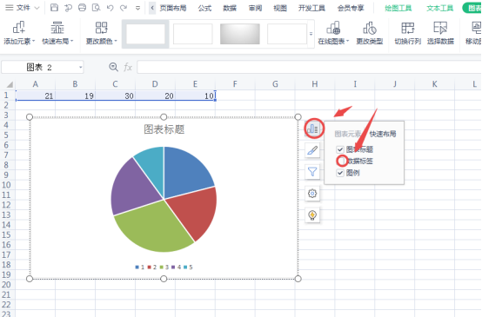Image resolution: width=482 pixels, height=317 pixels.
Task: Open the 文本工具 tab
Action: click(440, 8)
